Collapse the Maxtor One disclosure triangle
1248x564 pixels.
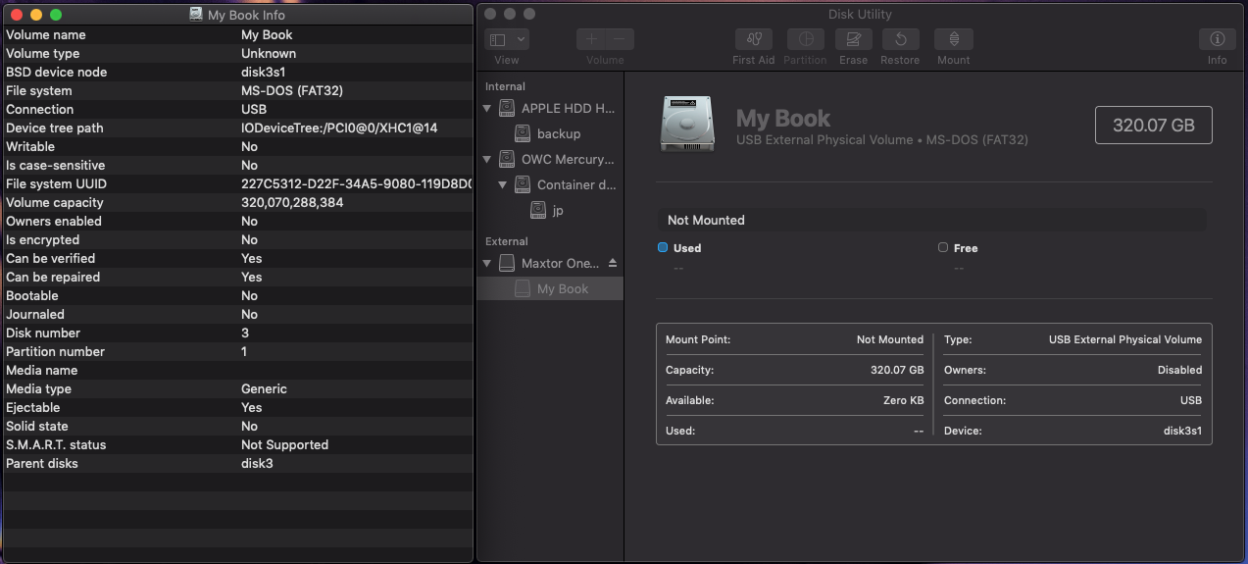click(x=487, y=263)
